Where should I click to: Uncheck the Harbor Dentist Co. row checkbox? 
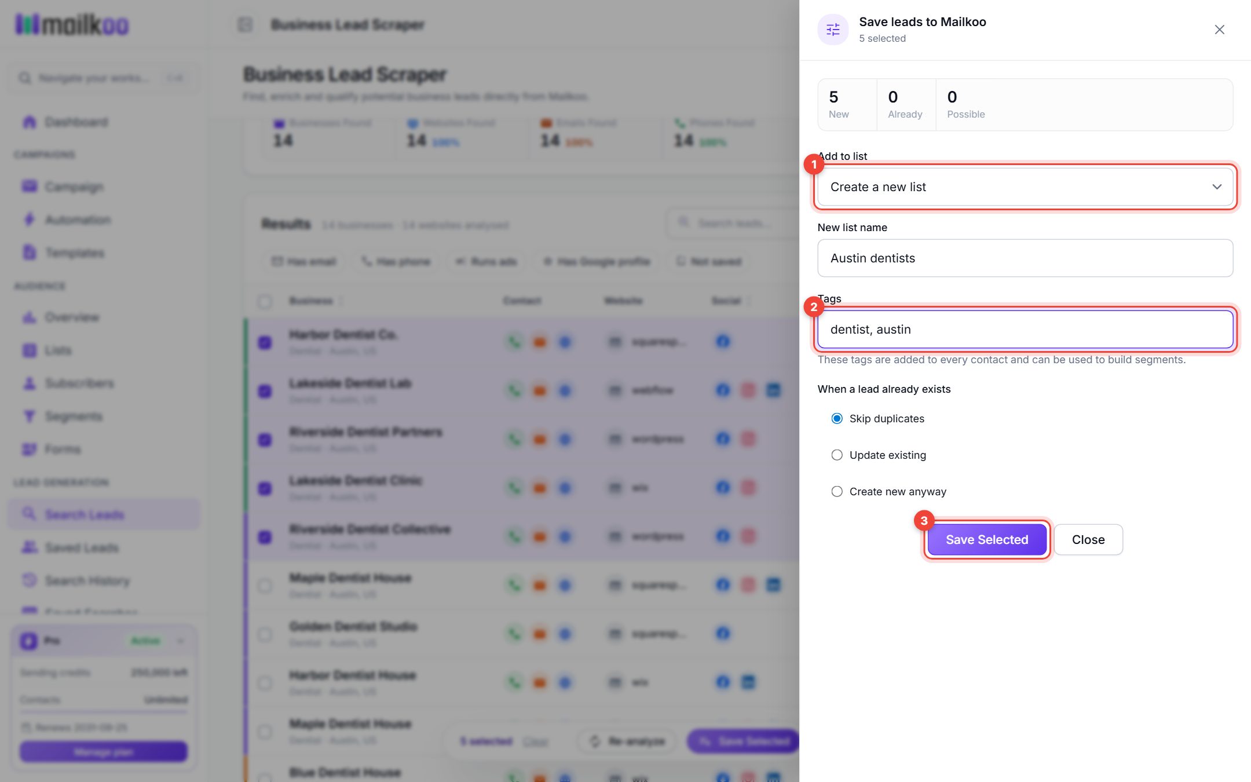click(265, 342)
